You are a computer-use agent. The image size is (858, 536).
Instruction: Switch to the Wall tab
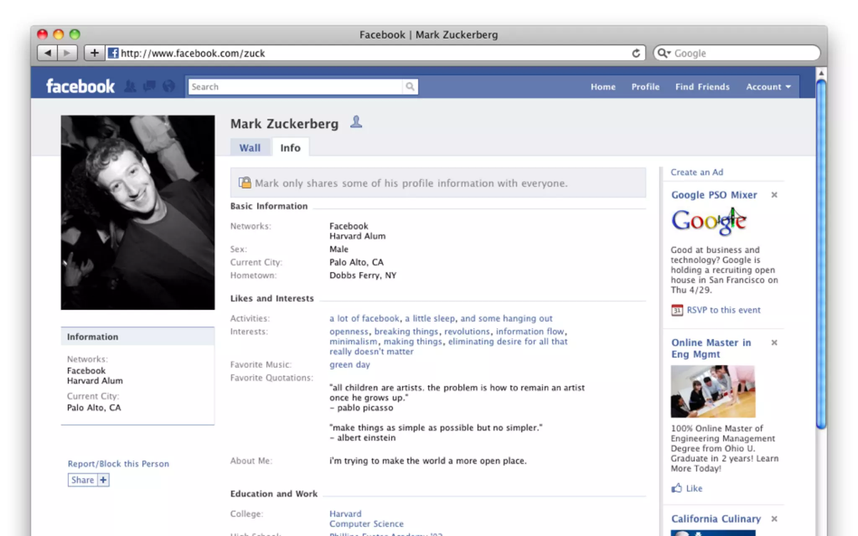tap(250, 148)
